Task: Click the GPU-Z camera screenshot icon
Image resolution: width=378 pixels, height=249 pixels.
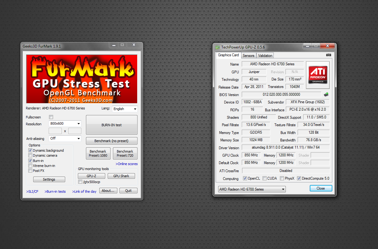Action: 328,55
